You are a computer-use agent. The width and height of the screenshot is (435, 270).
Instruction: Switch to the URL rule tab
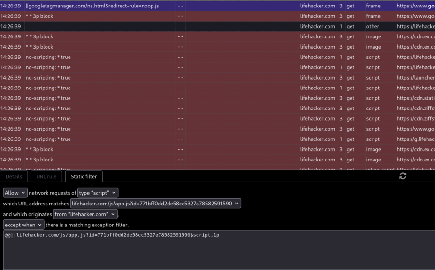click(46, 176)
